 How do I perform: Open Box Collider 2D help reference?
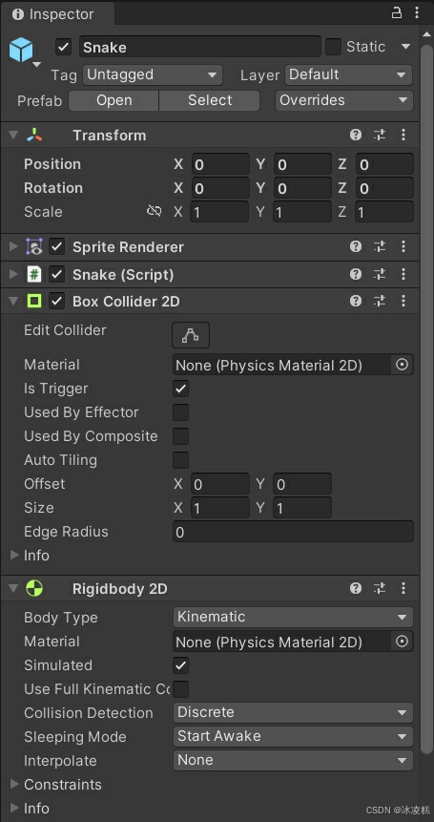356,301
